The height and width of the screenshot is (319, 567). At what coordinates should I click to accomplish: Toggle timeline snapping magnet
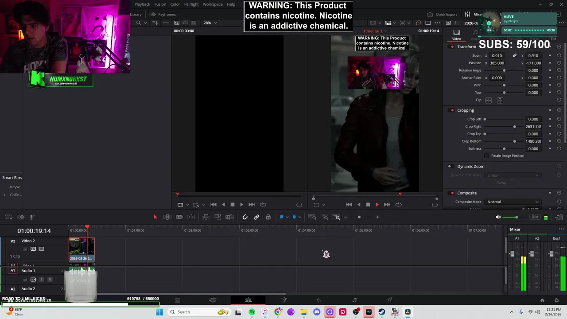click(245, 217)
